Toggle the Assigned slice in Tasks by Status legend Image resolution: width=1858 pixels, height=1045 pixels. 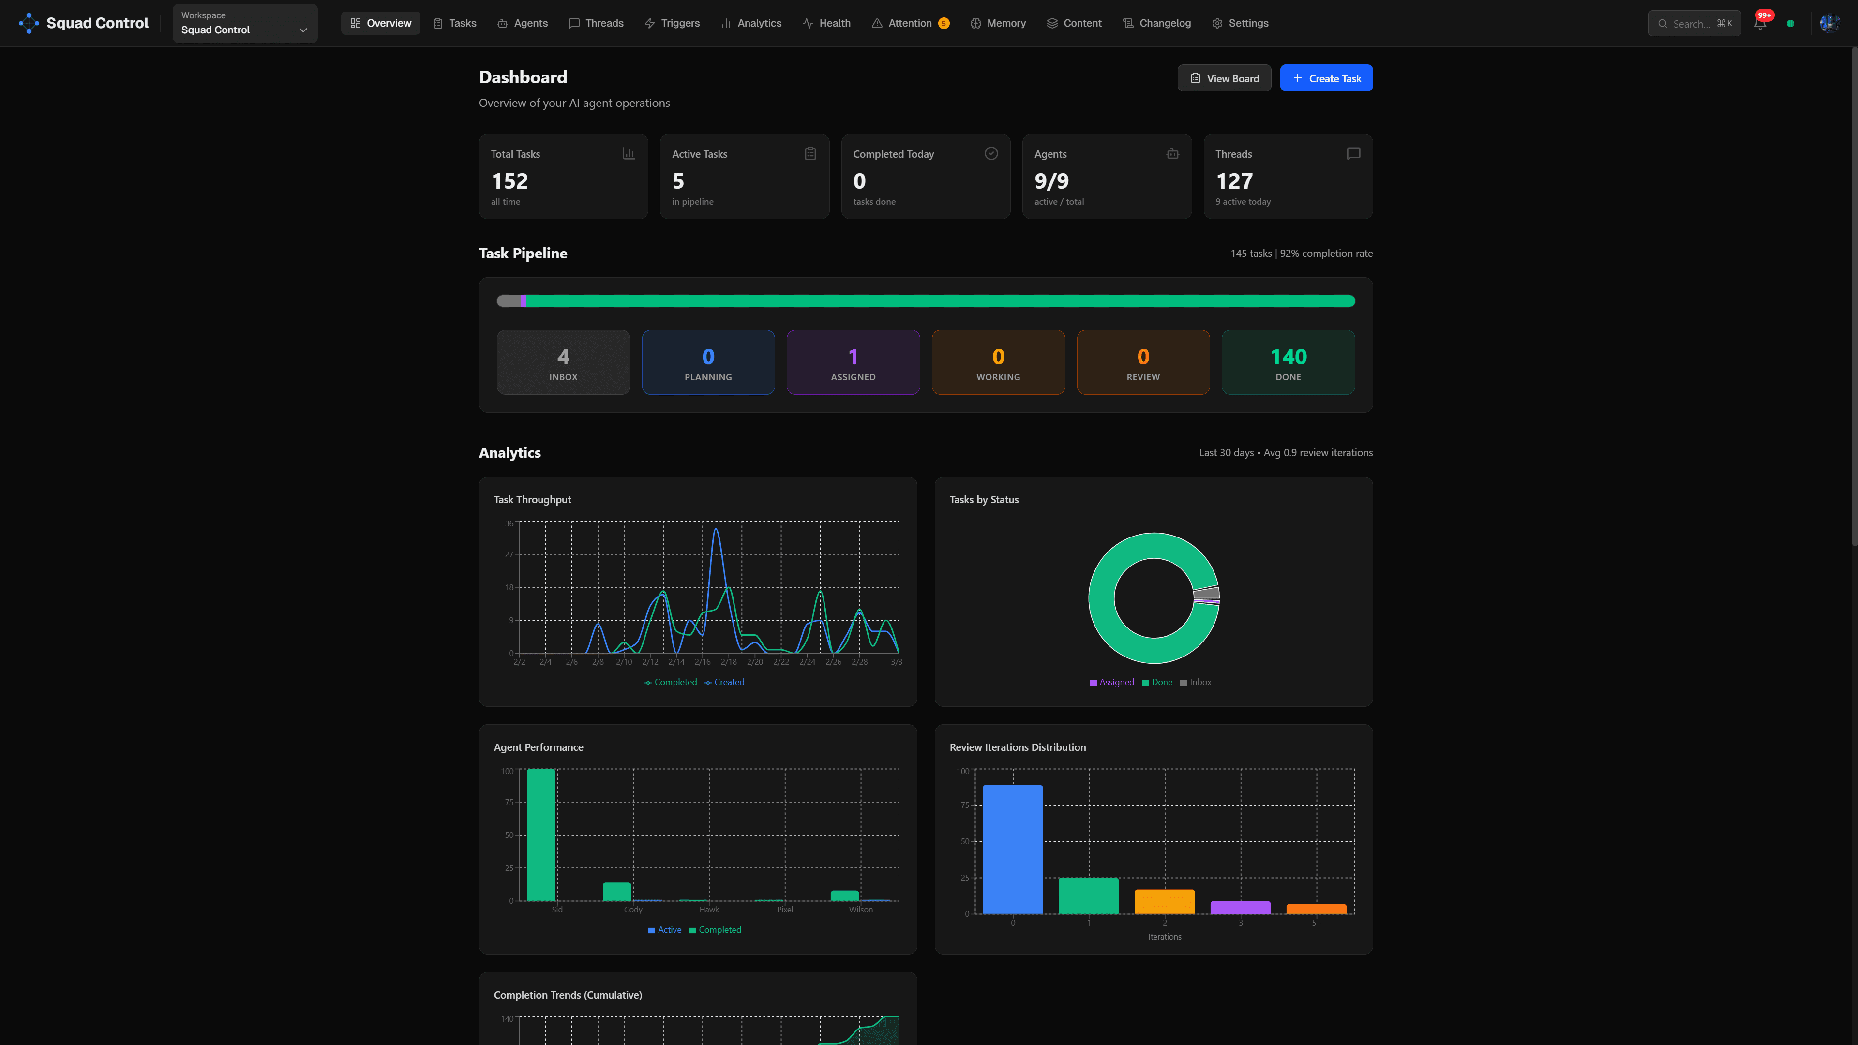tap(1111, 682)
